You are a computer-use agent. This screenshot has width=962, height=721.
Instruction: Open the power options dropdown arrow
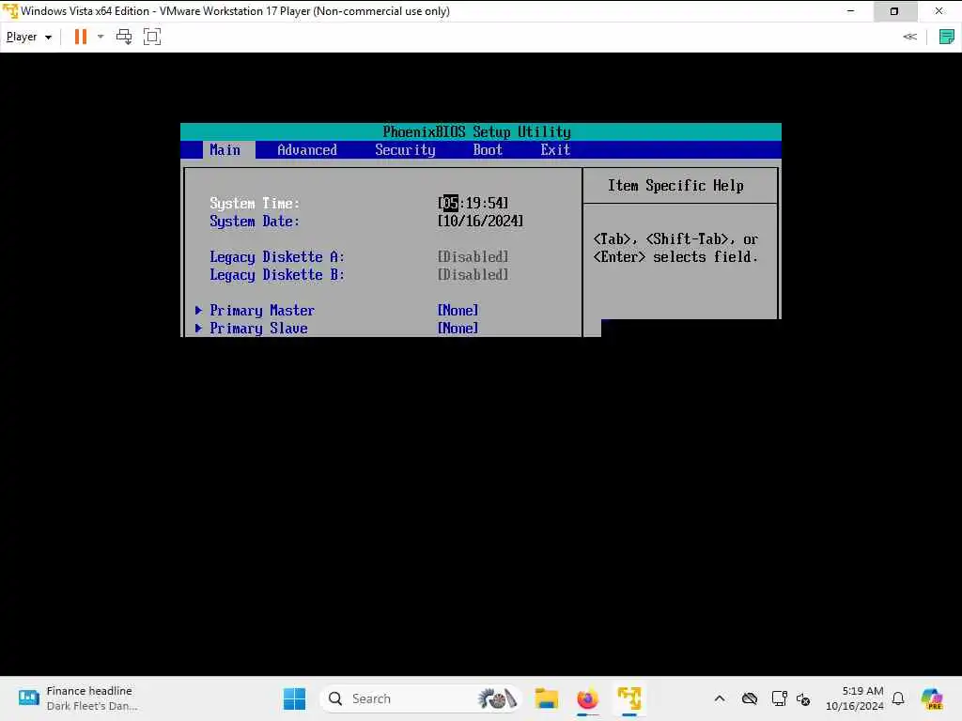coord(101,37)
